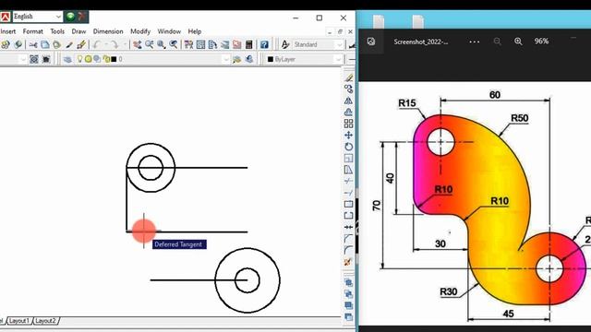591x332 pixels.
Task: Activate Pan realtime tool
Action: [x=138, y=45]
